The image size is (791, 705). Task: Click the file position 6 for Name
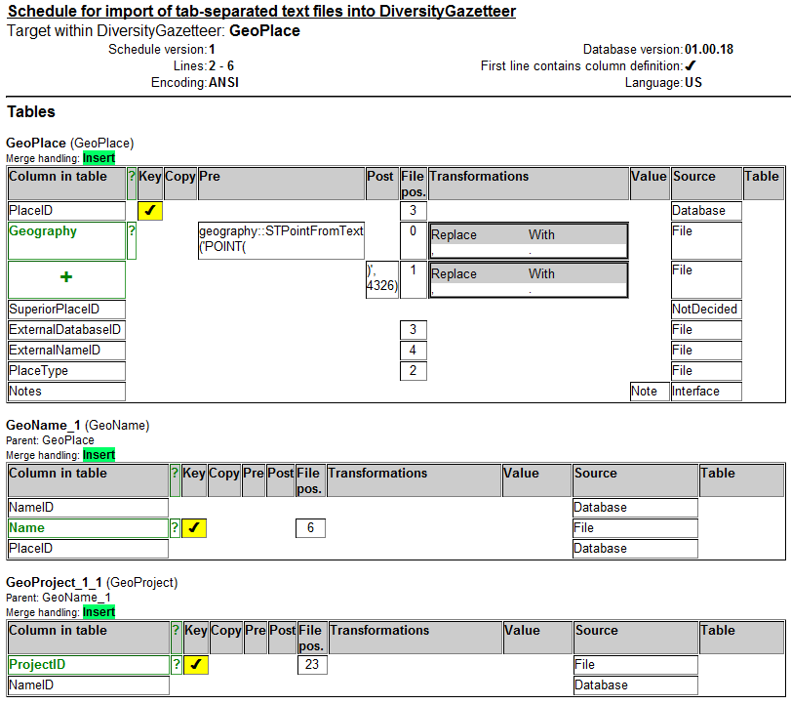click(x=310, y=527)
